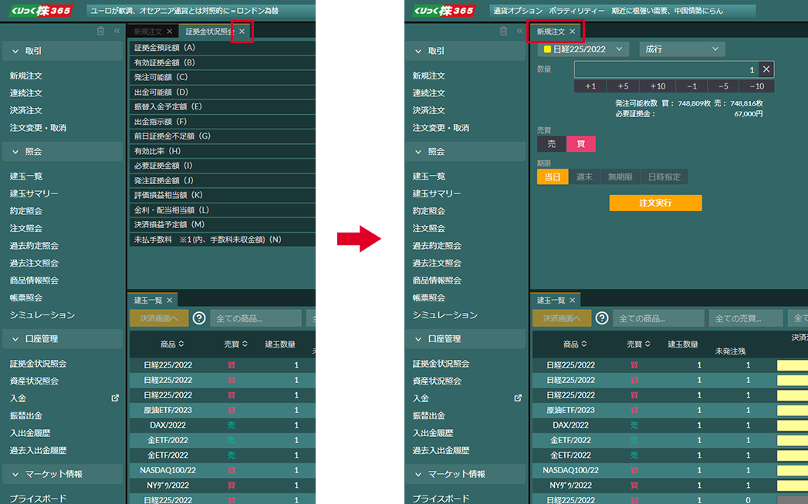Viewport: 808px width, 504px height.
Task: Choose 当日 order period
Action: pyautogui.click(x=553, y=177)
